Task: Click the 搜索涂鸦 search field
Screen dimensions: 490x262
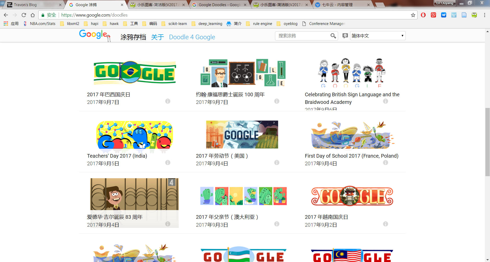Action: [x=303, y=36]
